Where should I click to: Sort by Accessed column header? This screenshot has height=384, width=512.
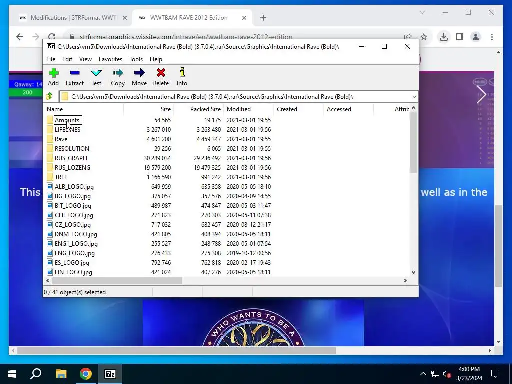348,109
